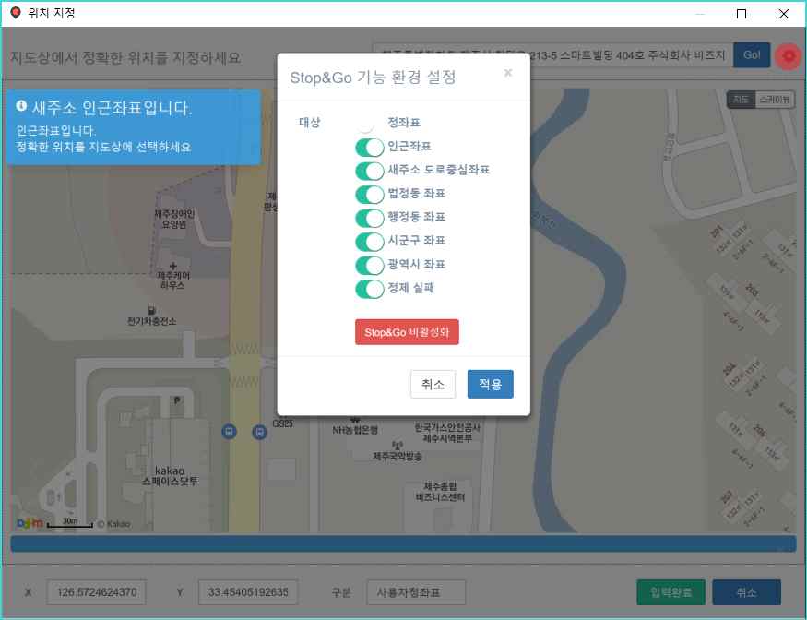Click the kakao 스페이스닷투 map label
Screen dimensions: 807x620
(x=170, y=476)
